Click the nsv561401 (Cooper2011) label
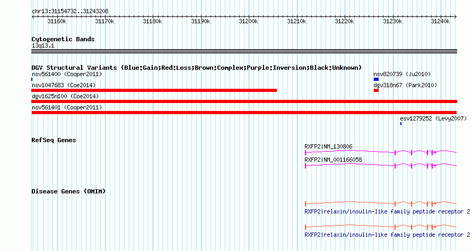Screen dimensions: 472x251 [x=67, y=107]
